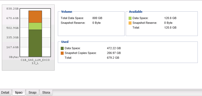
Task: Click the Used total 679.2 GB value
Action: 113,58
